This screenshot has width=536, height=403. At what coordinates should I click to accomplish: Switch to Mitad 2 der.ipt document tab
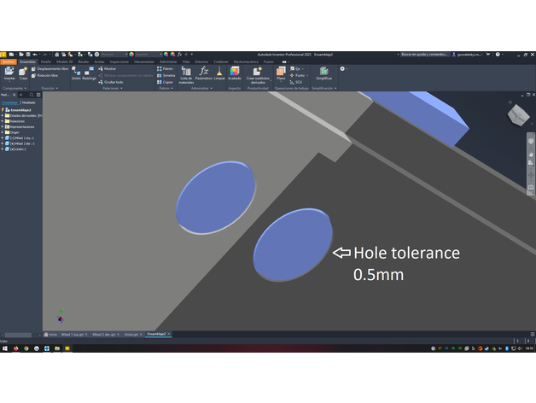click(105, 334)
